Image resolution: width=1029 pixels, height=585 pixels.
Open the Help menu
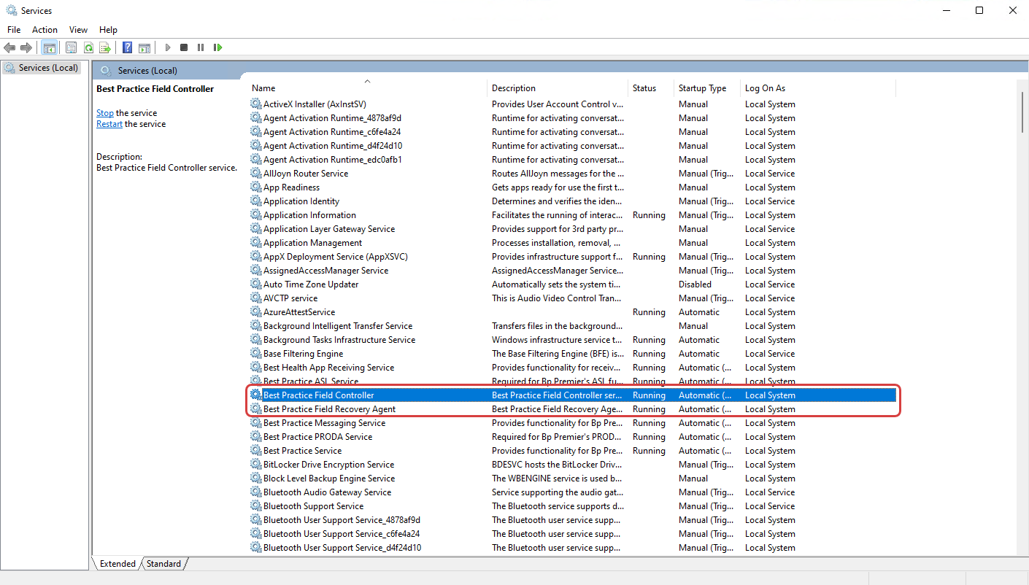pos(108,30)
